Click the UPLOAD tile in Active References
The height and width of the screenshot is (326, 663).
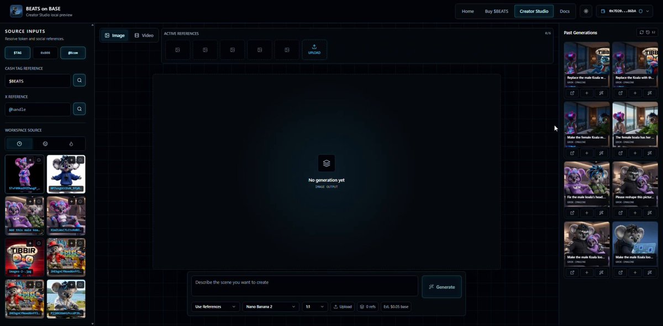tap(314, 50)
